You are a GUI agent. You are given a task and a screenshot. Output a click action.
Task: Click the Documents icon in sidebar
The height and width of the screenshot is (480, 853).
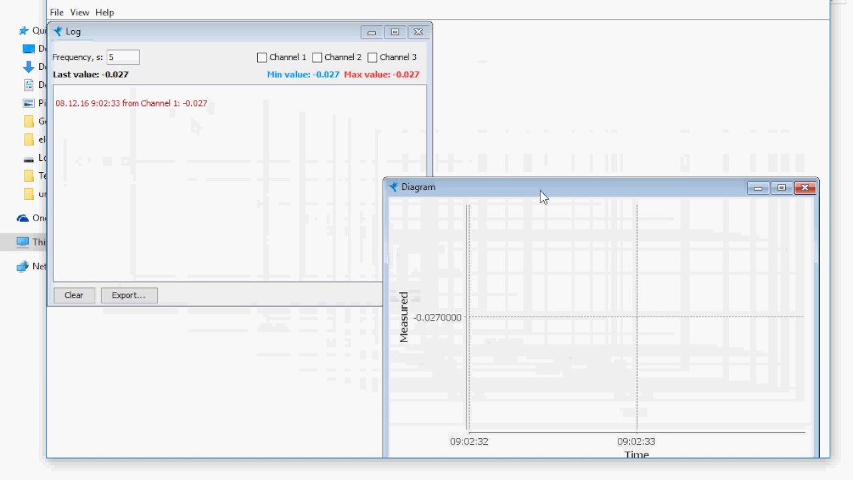[x=28, y=85]
